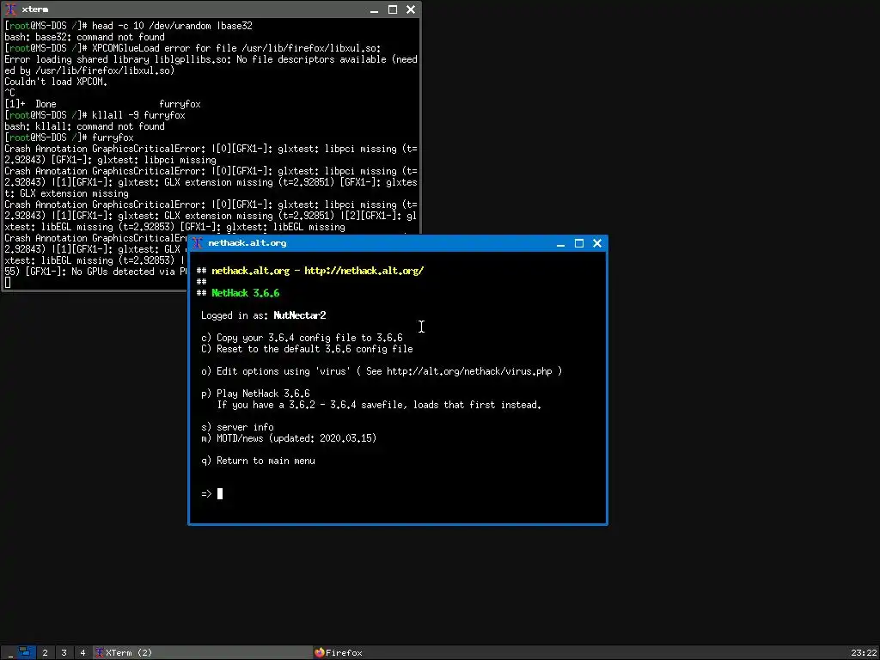This screenshot has width=880, height=660.
Task: Switch to workspace 3 in the taskbar
Action: coord(64,653)
